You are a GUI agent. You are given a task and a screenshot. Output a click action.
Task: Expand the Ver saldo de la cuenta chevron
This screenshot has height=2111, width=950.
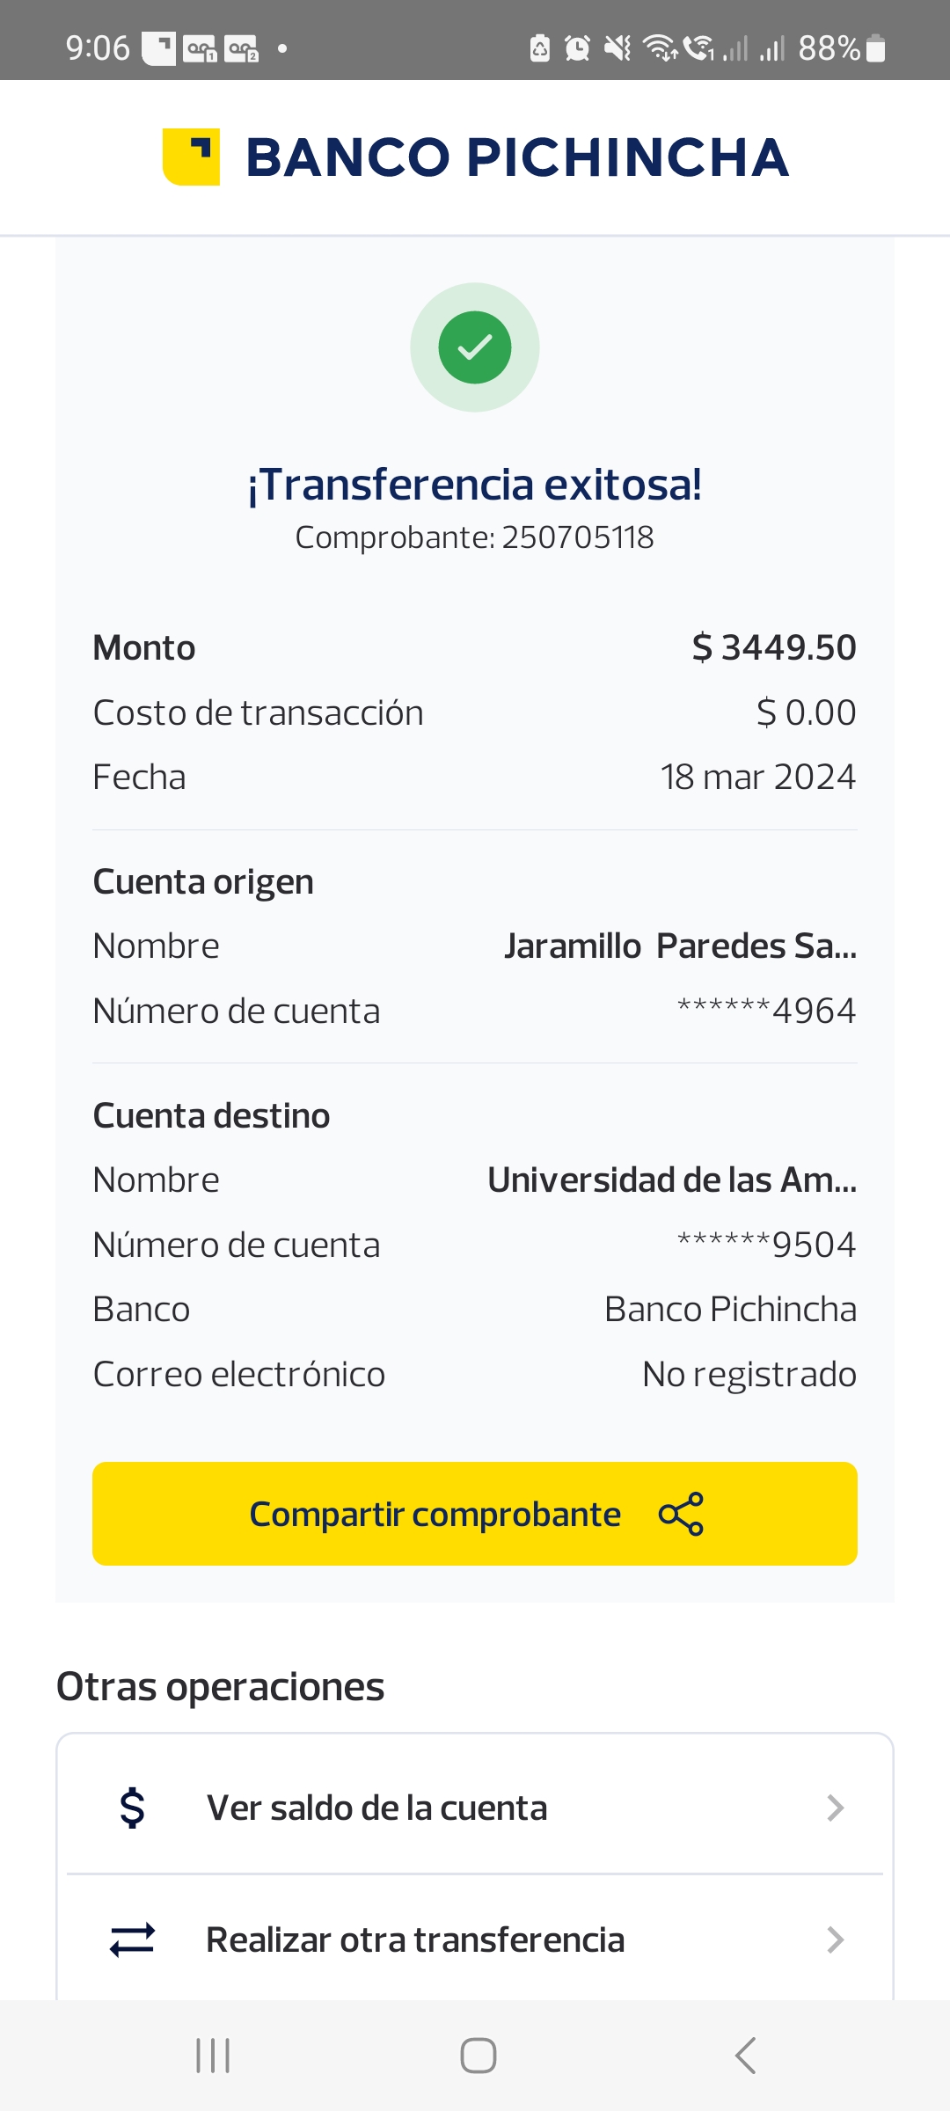click(835, 1808)
